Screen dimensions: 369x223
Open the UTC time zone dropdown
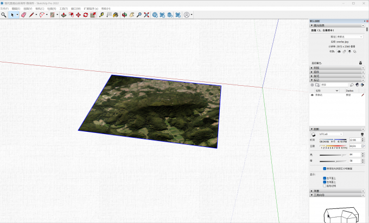tap(330, 134)
